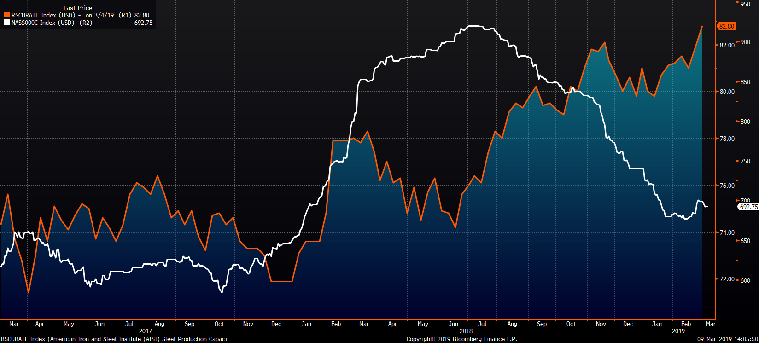The height and width of the screenshot is (343, 759).
Task: Click the 80.00 value on inner axis
Action: tap(727, 92)
